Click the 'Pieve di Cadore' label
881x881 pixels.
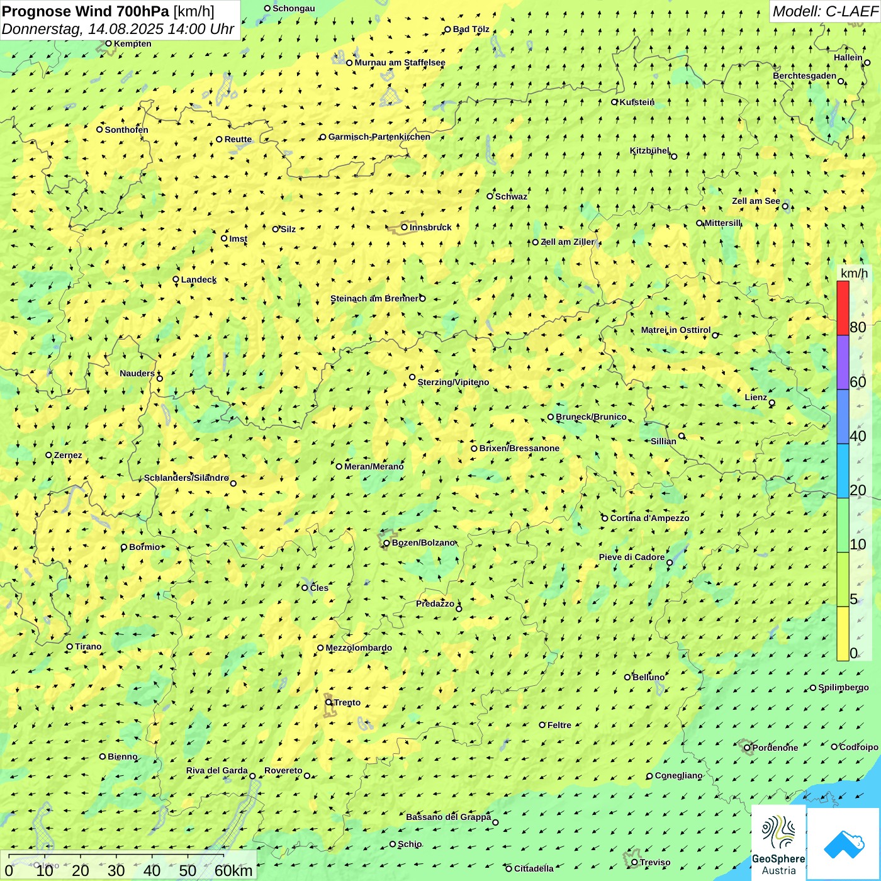[x=632, y=557]
